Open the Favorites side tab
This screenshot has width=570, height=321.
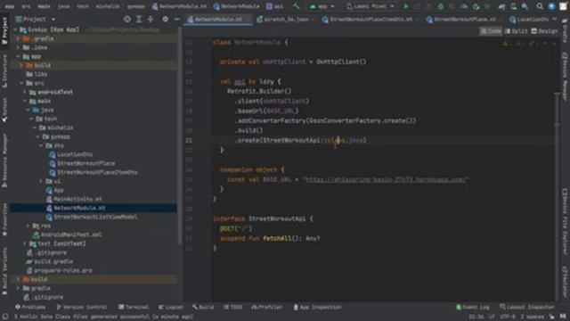4,220
